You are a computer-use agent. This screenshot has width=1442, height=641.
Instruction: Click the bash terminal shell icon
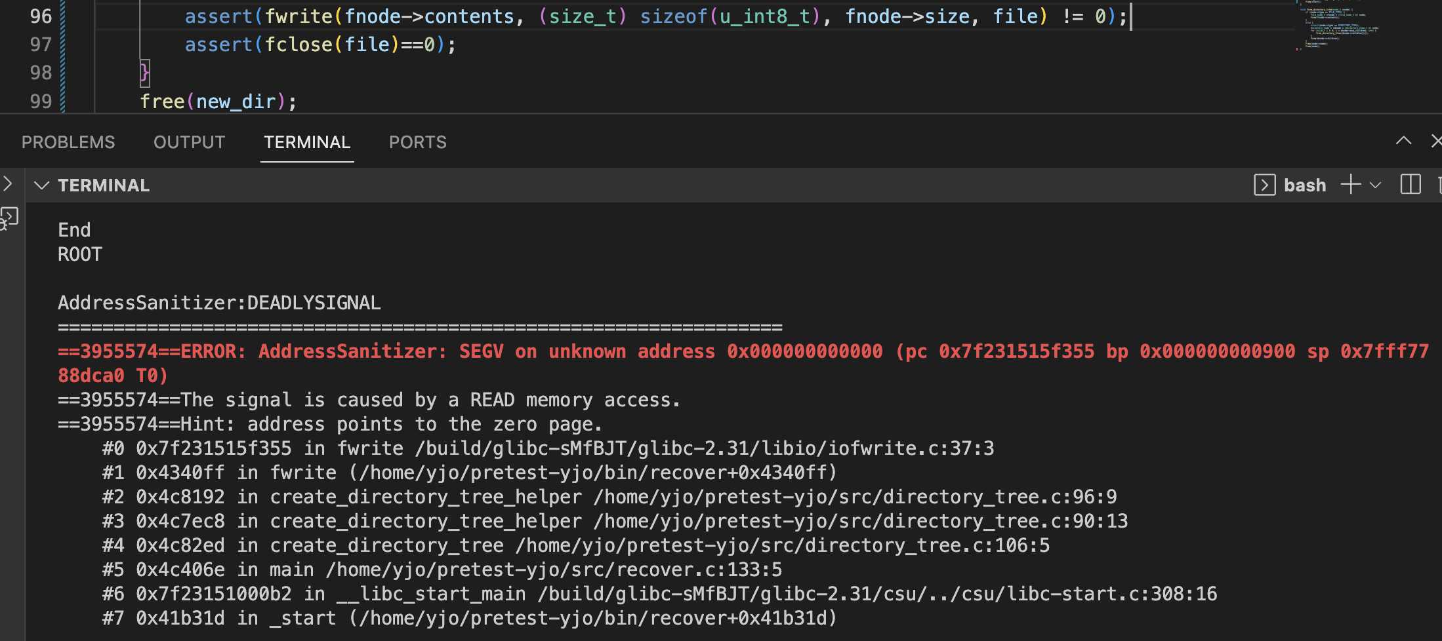[1264, 185]
